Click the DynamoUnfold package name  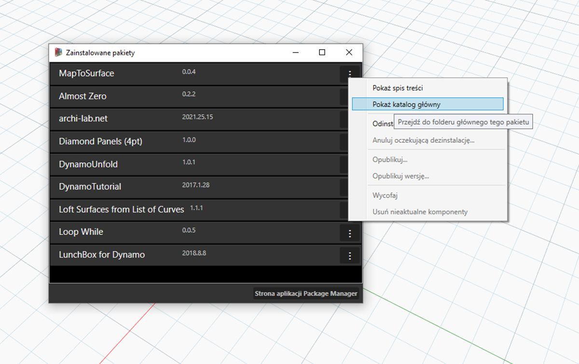tap(88, 164)
